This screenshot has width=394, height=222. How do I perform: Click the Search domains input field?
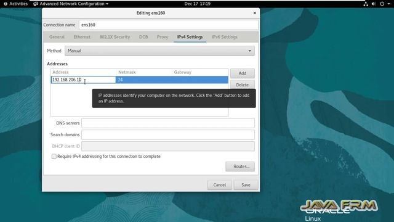pyautogui.click(x=168, y=134)
